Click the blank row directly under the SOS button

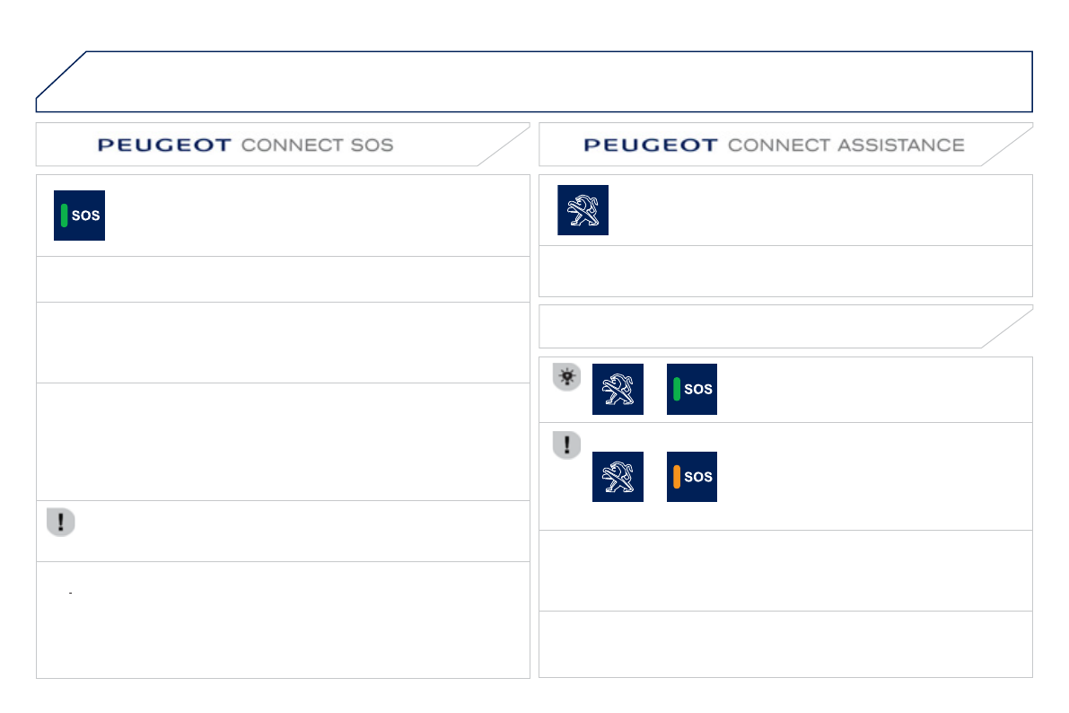283,279
